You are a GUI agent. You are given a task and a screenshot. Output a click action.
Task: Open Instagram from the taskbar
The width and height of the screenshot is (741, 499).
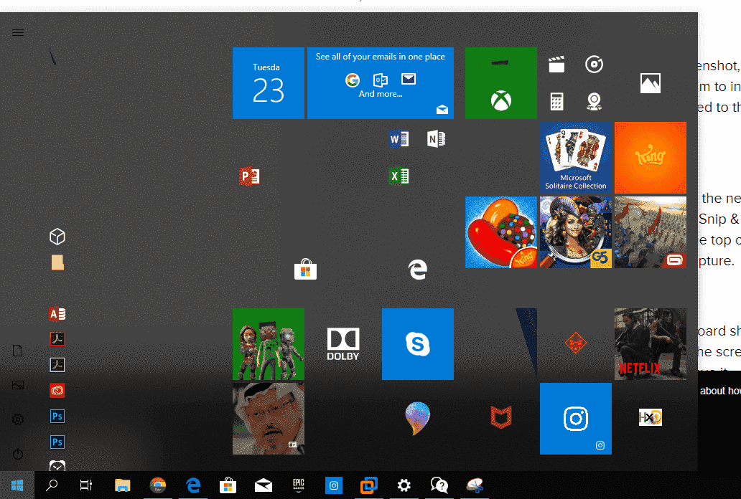pos(334,485)
